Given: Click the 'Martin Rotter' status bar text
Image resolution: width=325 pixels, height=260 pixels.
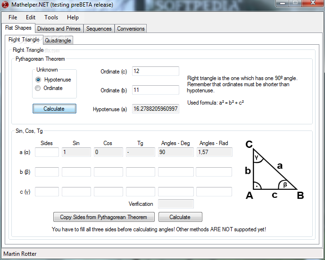Looking at the screenshot, I should click(20, 254).
